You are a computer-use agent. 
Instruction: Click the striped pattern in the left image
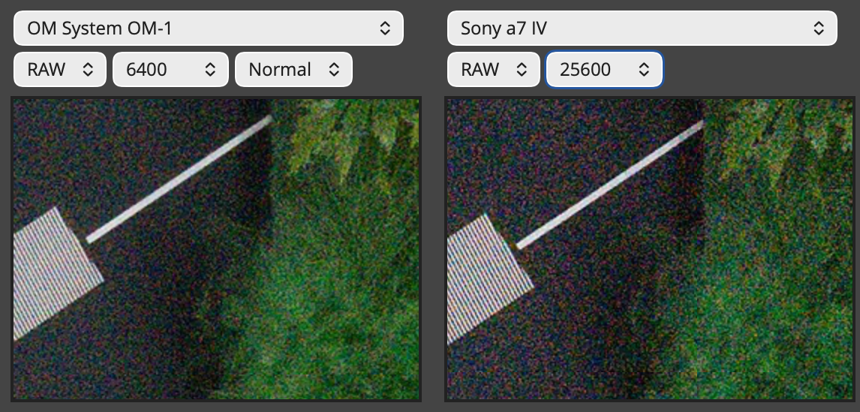pyautogui.click(x=55, y=272)
